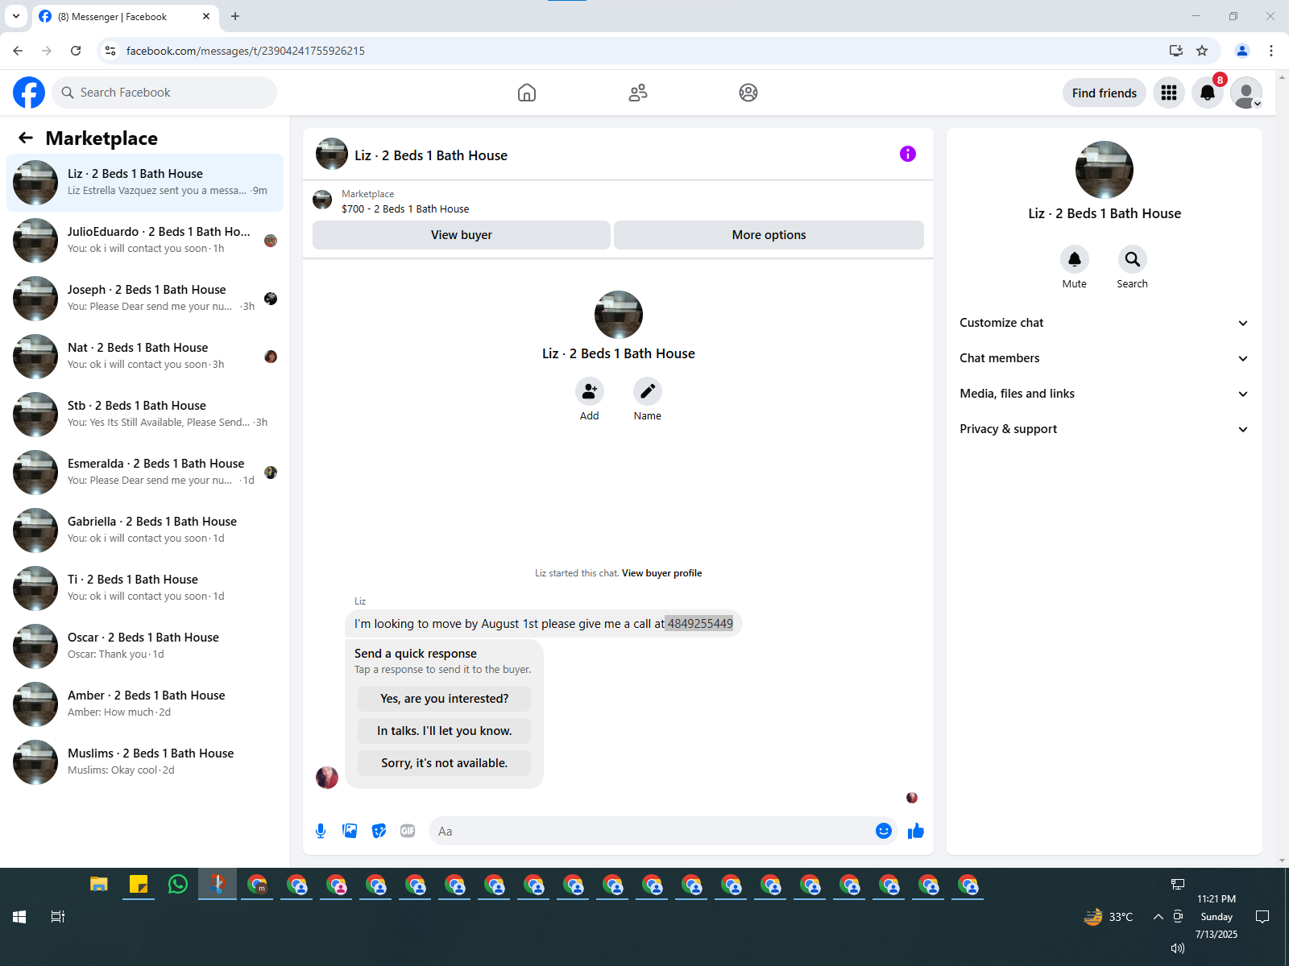Send quick response 'In talks. I'll let you know.'
The width and height of the screenshot is (1289, 966).
click(x=444, y=731)
